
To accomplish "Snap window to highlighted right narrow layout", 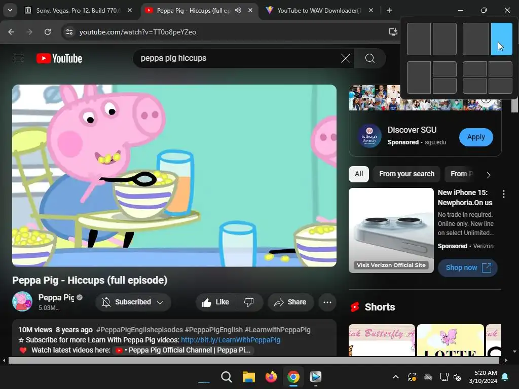I will click(501, 38).
